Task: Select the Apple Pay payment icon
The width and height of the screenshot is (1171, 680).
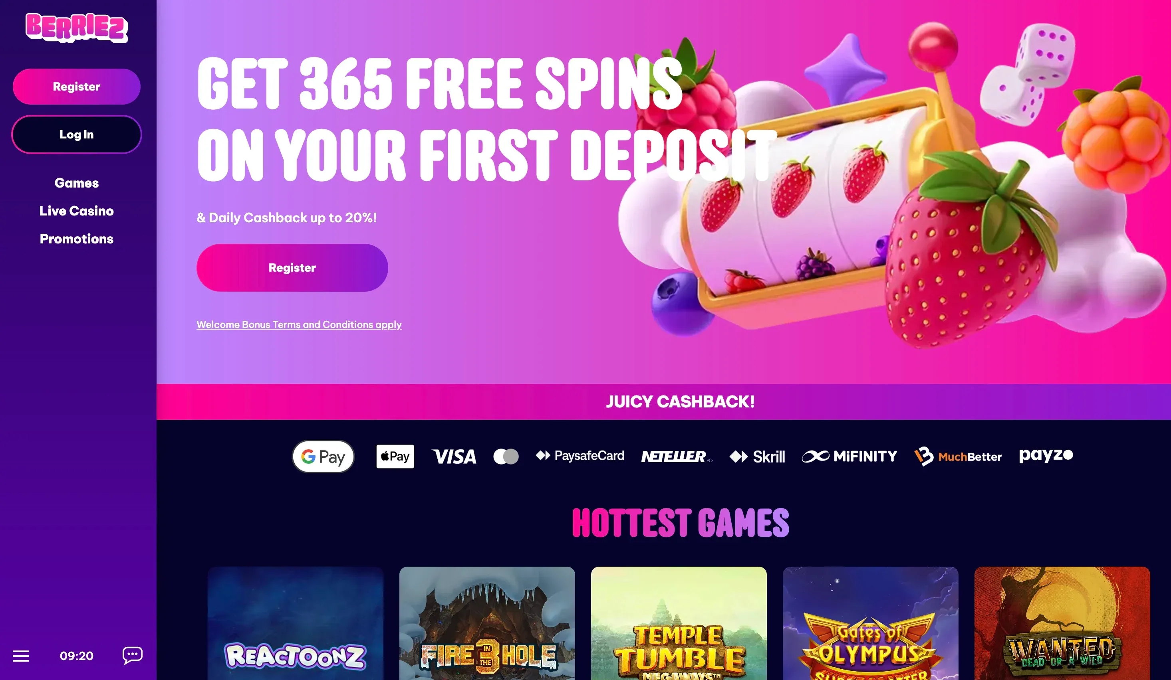Action: coord(395,456)
